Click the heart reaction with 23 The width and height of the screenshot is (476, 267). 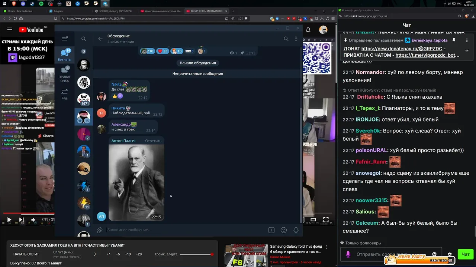point(163,51)
